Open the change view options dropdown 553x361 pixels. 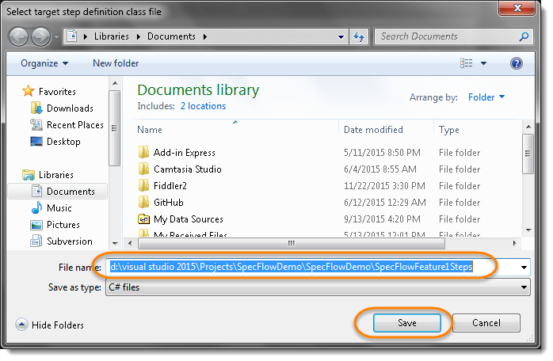pos(483,63)
